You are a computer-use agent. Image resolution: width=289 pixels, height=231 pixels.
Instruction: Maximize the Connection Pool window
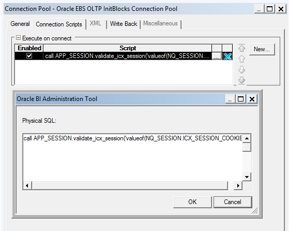click(270, 9)
